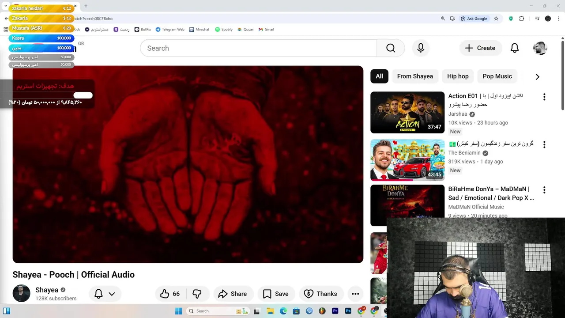The height and width of the screenshot is (318, 565).
Task: Click the Thanks button
Action: 320,294
